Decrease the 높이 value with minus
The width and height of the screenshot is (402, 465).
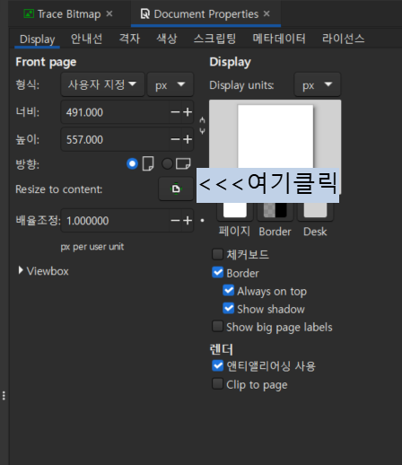click(x=175, y=139)
